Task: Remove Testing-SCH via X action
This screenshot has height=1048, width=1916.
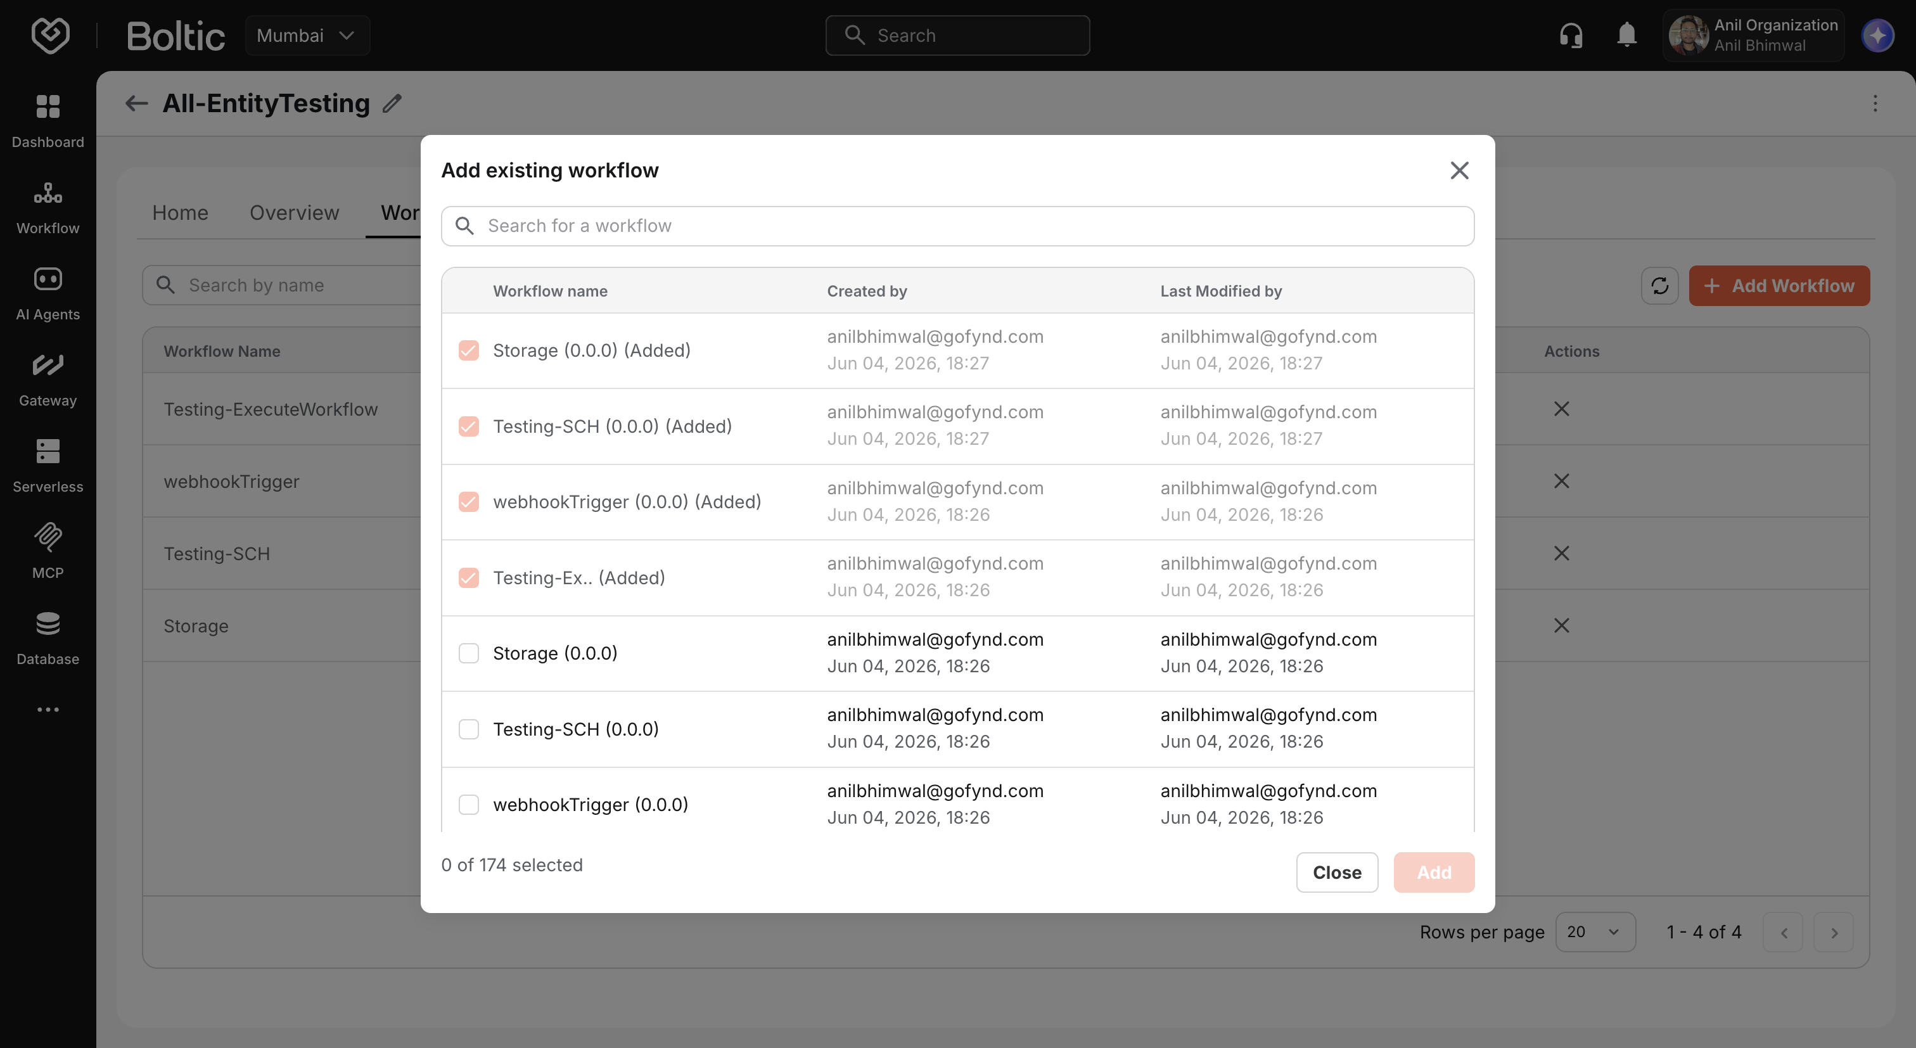Action: click(x=1561, y=553)
